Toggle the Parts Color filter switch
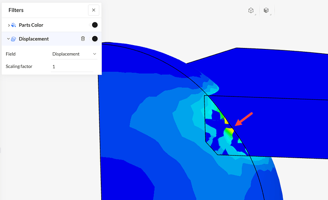The width and height of the screenshot is (328, 200). pyautogui.click(x=93, y=25)
